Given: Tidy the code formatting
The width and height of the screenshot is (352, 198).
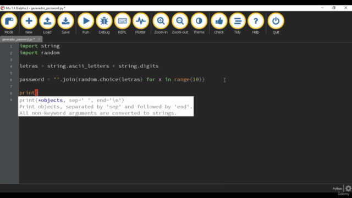Looking at the screenshot, I should coord(237,23).
